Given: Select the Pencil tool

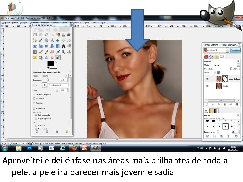Looking at the screenshot, I should [x=41, y=52].
